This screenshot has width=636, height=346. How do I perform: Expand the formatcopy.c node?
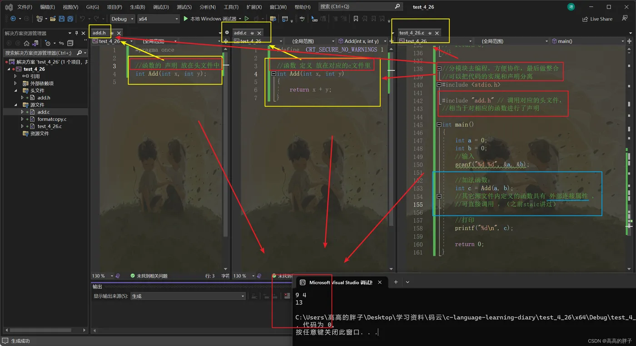pos(22,119)
